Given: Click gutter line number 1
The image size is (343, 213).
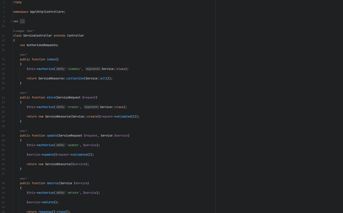Looking at the screenshot, I should 4,2.
